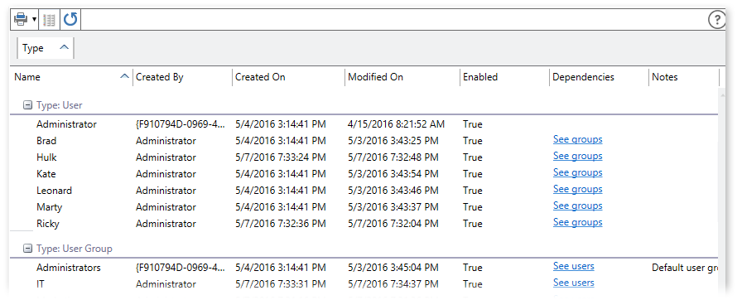Click the column chooser icon
The width and height of the screenshot is (742, 300).
[49, 20]
